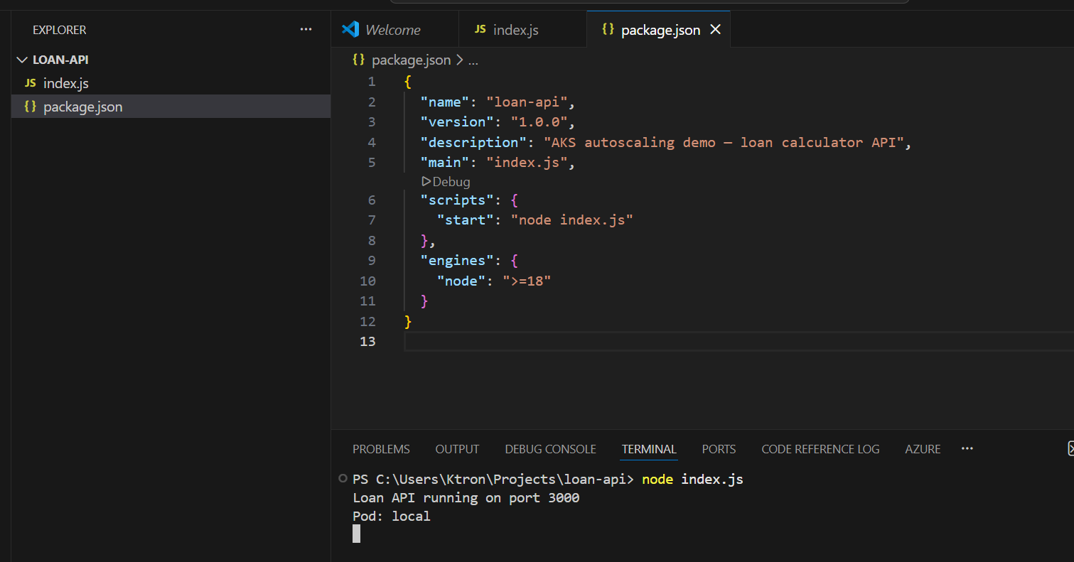The height and width of the screenshot is (562, 1074).
Task: Switch to the Welcome editor tab
Action: point(392,30)
